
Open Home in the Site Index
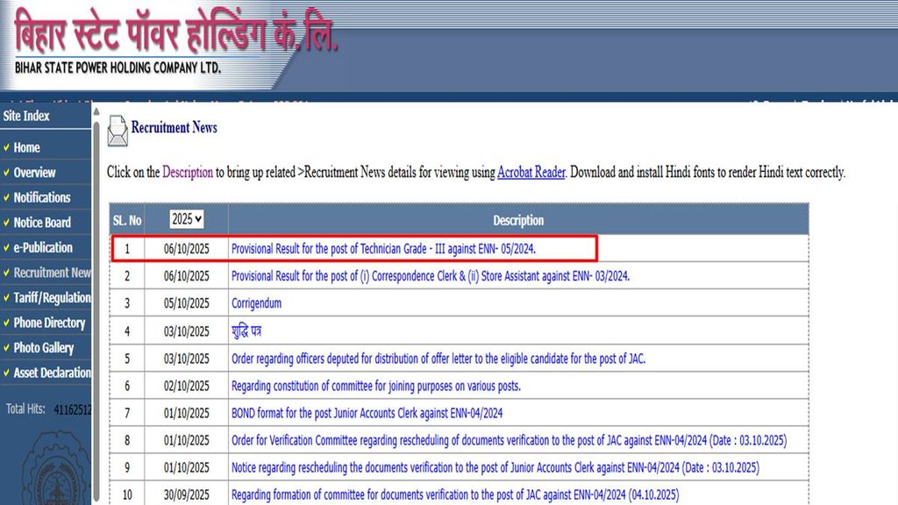pyautogui.click(x=26, y=147)
